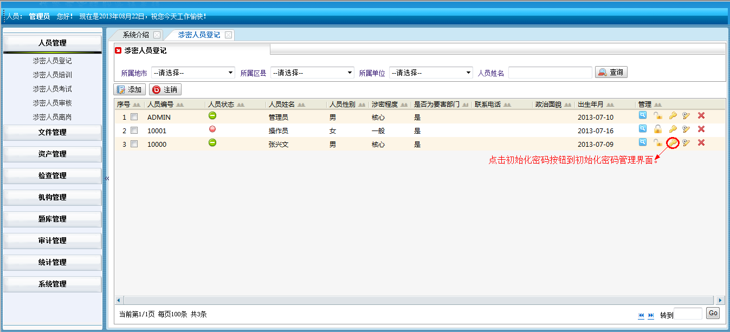
Task: Edit 张兴文 record with pencil icon
Action: (686, 143)
